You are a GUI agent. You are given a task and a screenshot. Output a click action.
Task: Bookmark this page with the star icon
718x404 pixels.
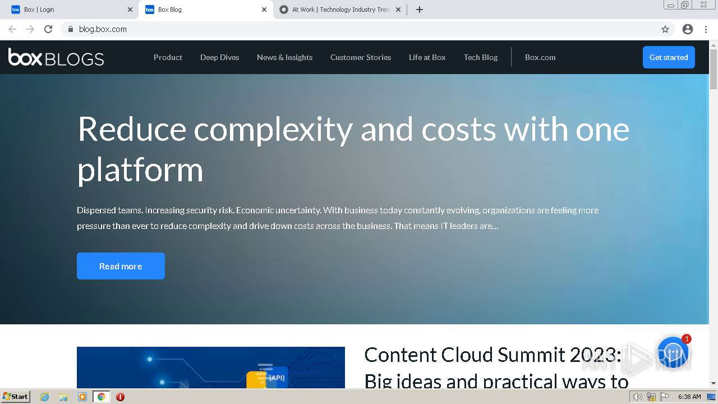point(665,29)
